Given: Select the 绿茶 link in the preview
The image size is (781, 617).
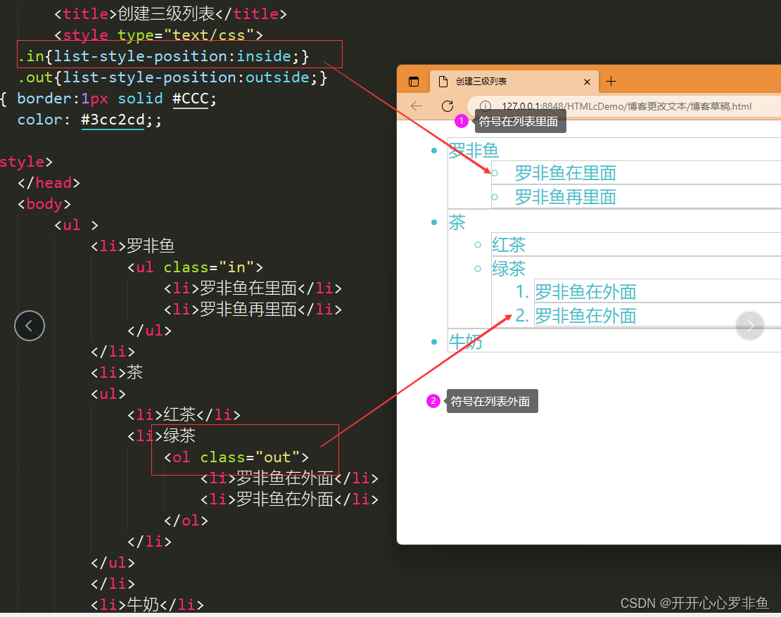Looking at the screenshot, I should point(509,268).
